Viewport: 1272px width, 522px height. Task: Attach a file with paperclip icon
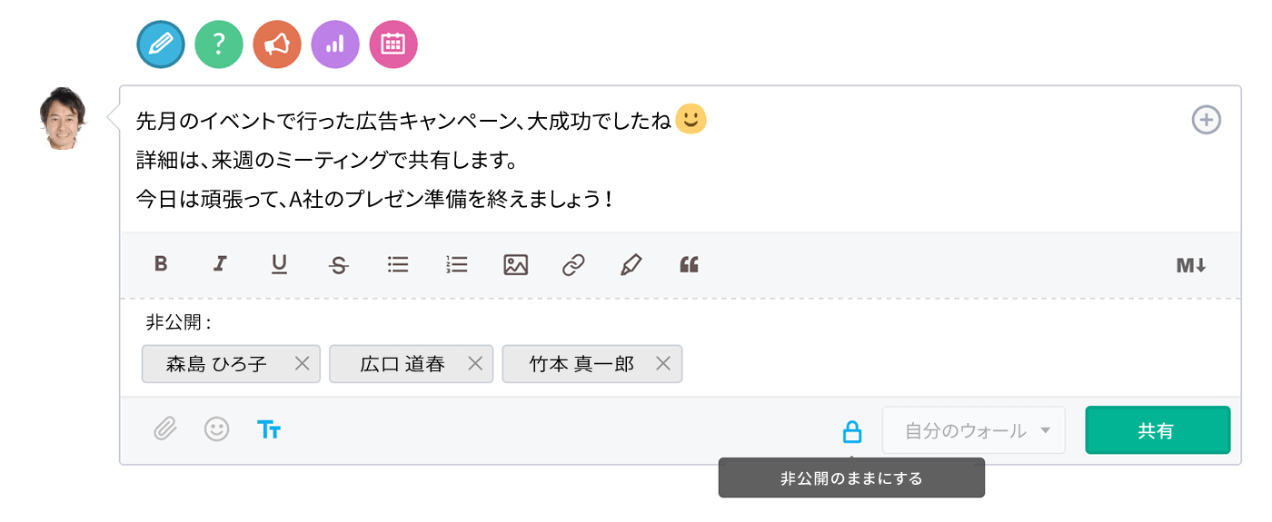pos(164,428)
